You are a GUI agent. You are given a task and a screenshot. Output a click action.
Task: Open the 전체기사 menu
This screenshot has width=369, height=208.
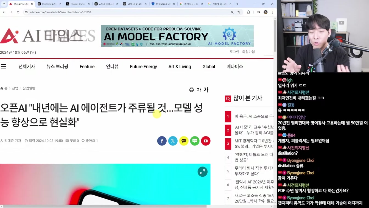click(27, 67)
